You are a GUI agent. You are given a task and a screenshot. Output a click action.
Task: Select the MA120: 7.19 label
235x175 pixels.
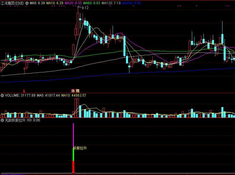click(111, 3)
